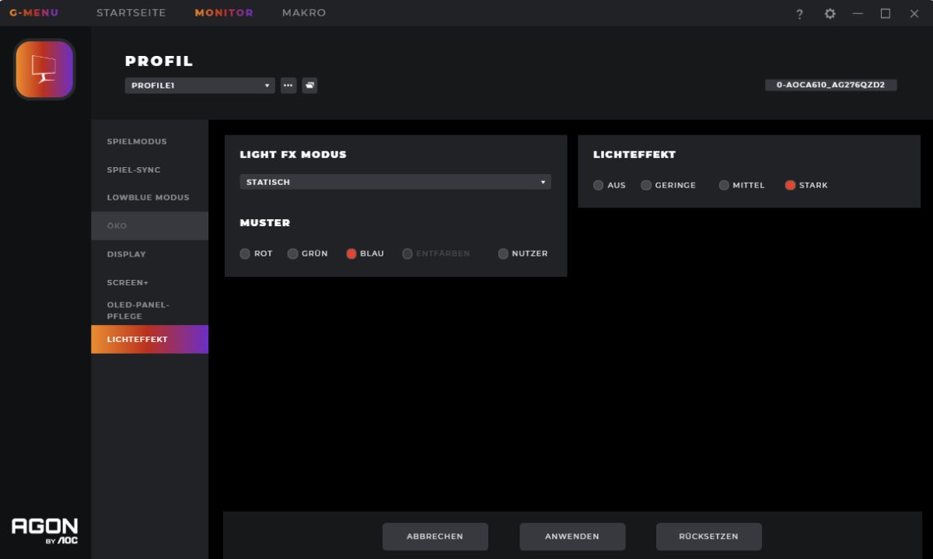
Task: Open the MAKRO tab
Action: coord(304,13)
